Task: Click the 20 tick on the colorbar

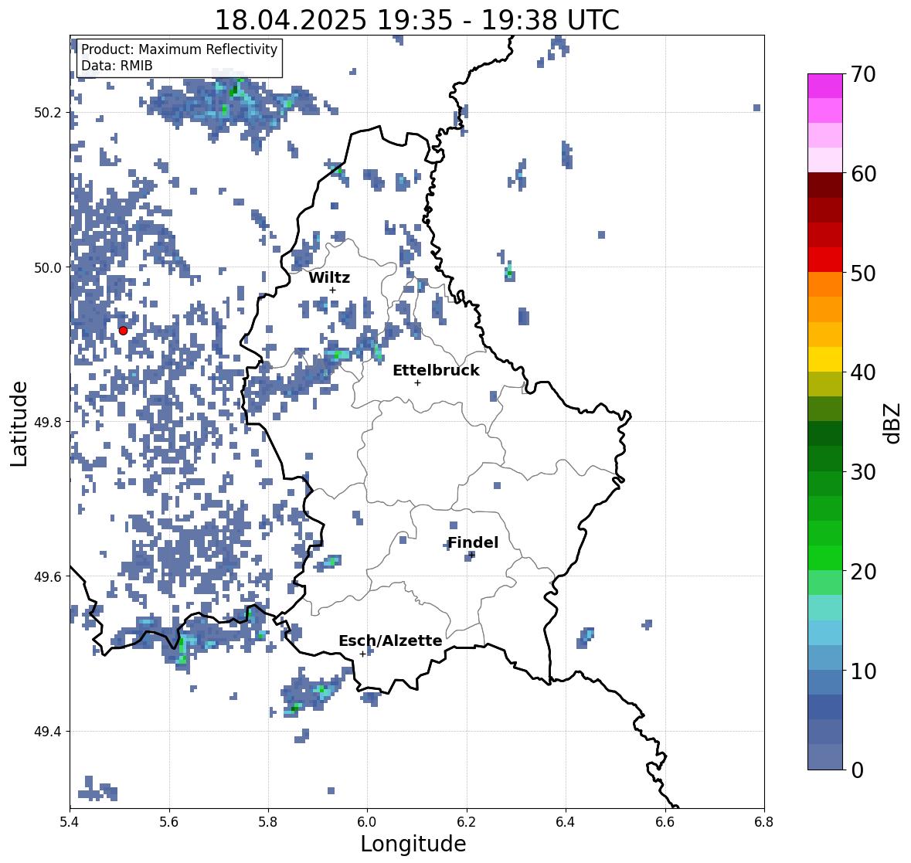Action: [x=863, y=572]
